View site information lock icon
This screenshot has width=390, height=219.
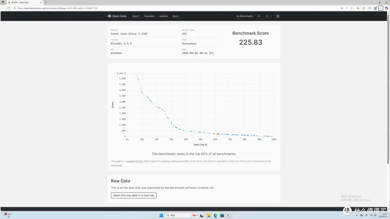click(14, 8)
